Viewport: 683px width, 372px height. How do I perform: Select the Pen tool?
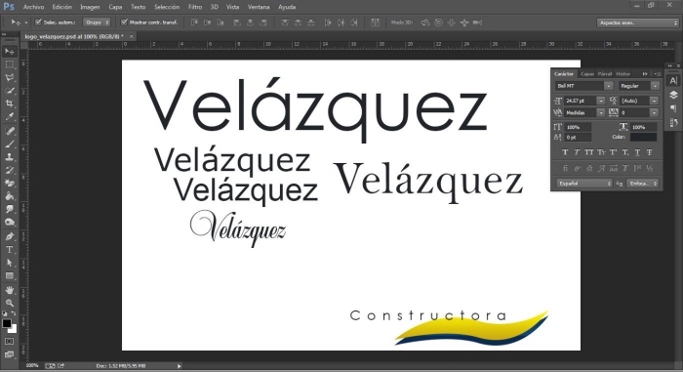pyautogui.click(x=9, y=236)
